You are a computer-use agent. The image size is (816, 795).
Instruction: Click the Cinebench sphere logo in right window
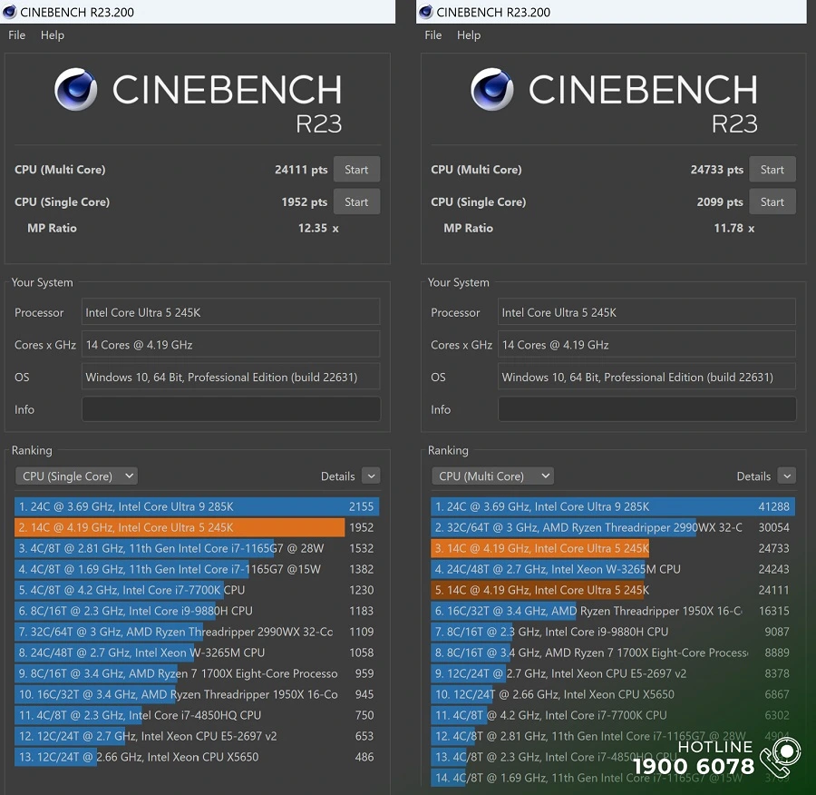[x=492, y=89]
